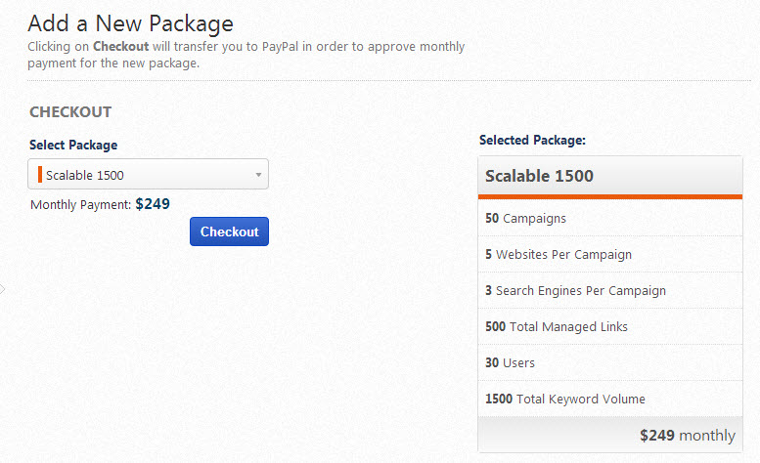Click the orange marker in package dropdown
The width and height of the screenshot is (760, 463).
pos(40,175)
